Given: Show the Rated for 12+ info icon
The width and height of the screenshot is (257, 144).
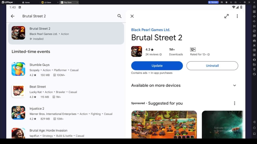Looking at the screenshot, I should click(x=209, y=54).
